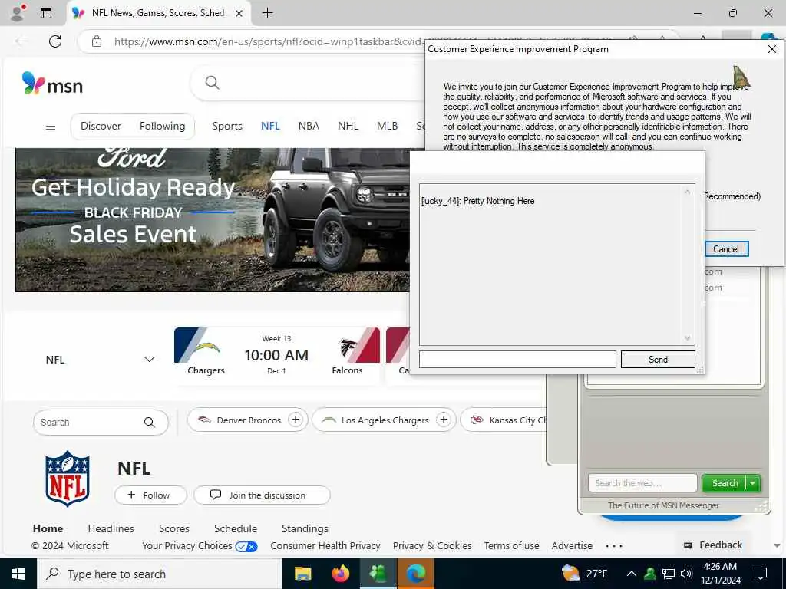Expand the Messenger Search dropdown arrow
Screen dimensions: 786x589
pyautogui.click(x=753, y=483)
